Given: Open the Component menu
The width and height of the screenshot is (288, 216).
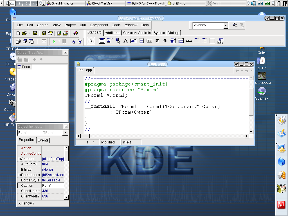Looking at the screenshot, I should point(99,25).
